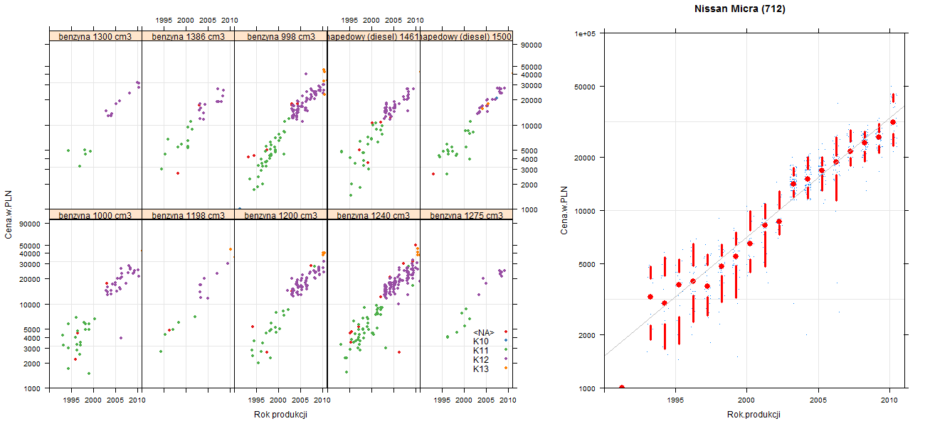This screenshot has width=925, height=426.
Task: Select the "benzyna 1275 cm3" panel header
Action: [x=465, y=215]
